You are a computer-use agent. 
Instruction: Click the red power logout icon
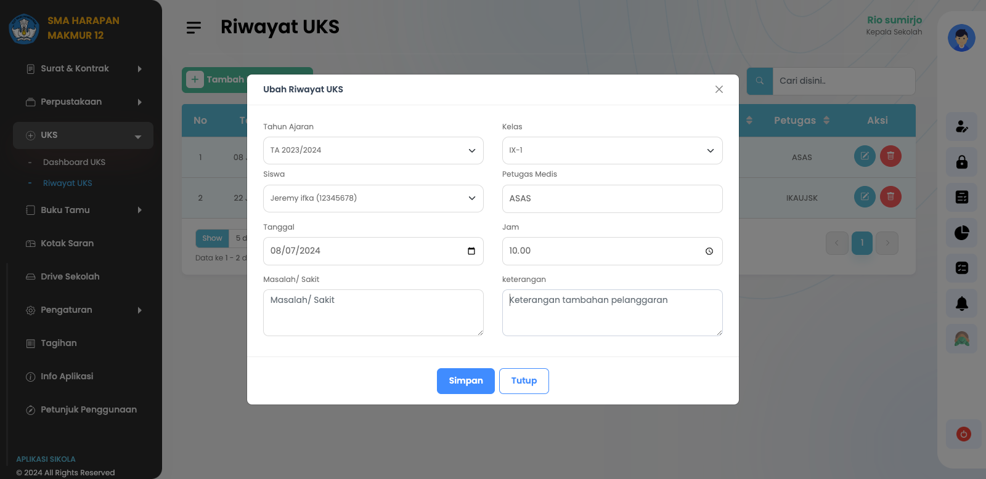click(964, 434)
